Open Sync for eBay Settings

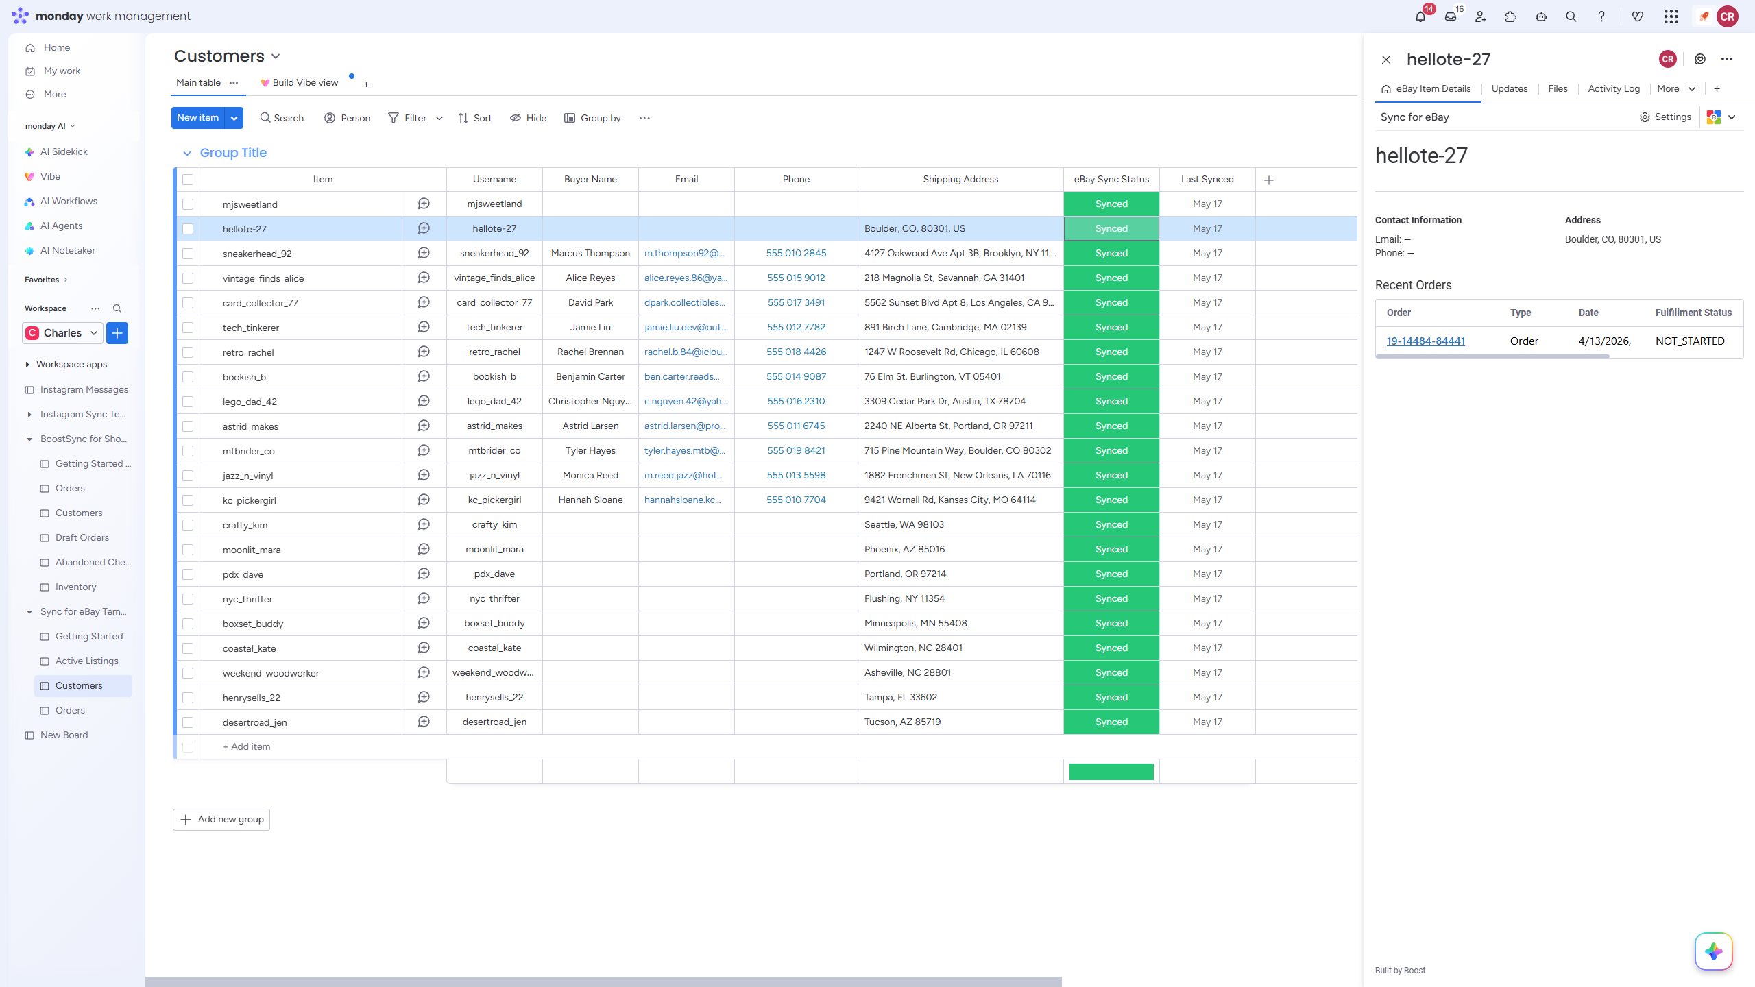[1665, 117]
